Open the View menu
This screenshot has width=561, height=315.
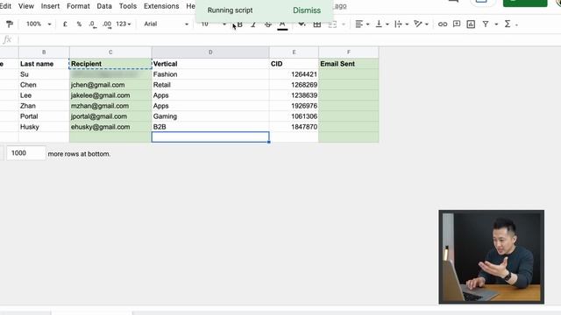pyautogui.click(x=26, y=6)
